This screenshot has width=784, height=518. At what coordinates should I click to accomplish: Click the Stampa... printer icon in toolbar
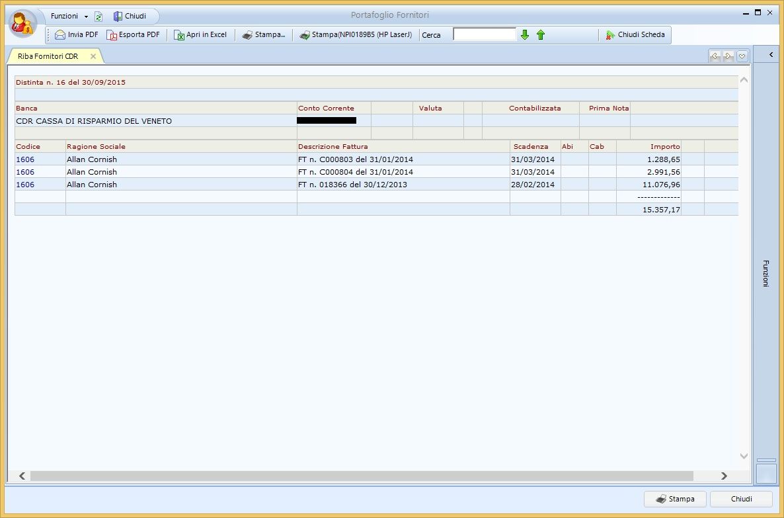point(247,35)
